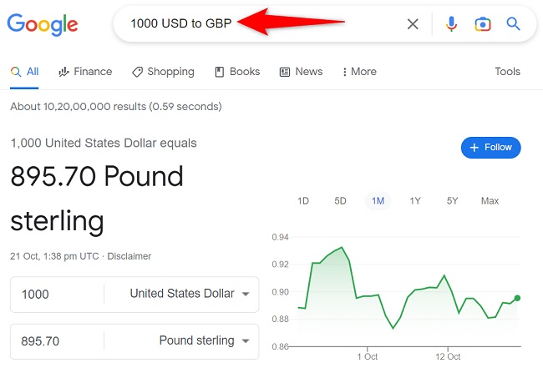Open Google Lens camera search

(x=482, y=24)
